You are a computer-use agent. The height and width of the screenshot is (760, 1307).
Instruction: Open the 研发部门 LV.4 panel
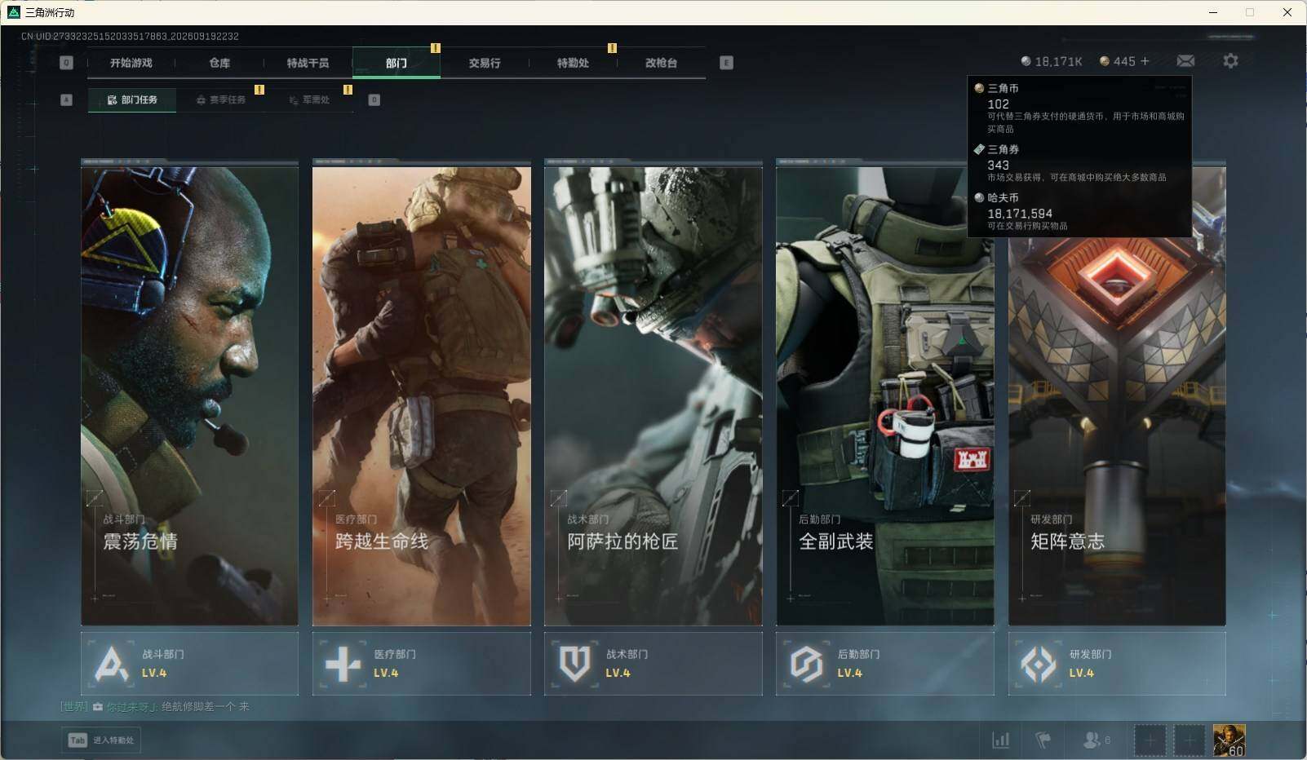click(x=1117, y=664)
